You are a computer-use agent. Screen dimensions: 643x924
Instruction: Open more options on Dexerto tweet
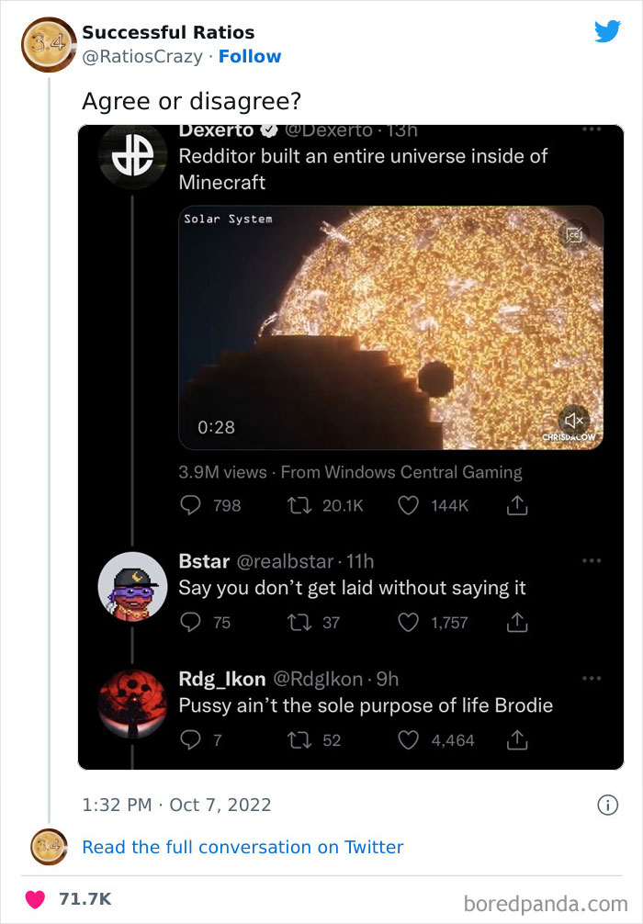[x=592, y=130]
